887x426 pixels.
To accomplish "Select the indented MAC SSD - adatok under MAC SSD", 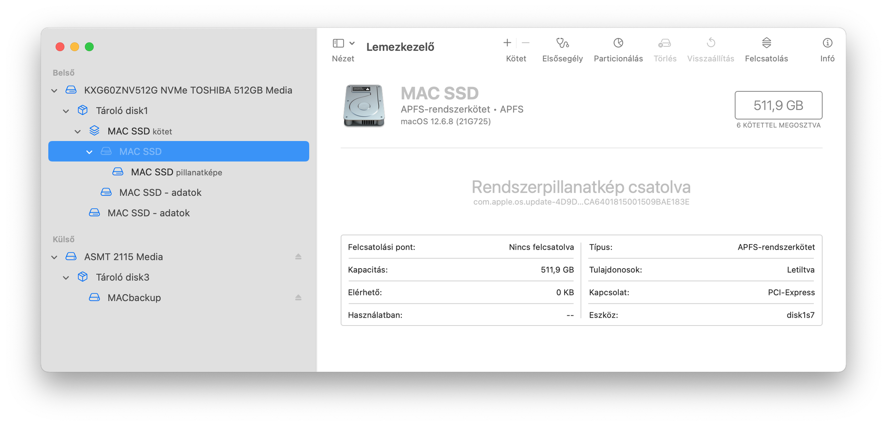I will click(179, 193).
